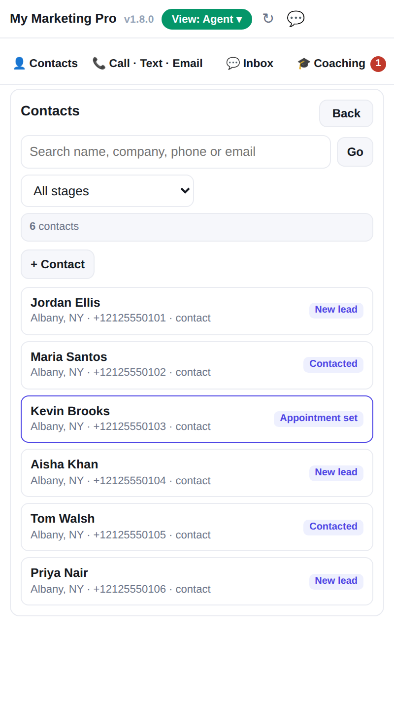This screenshot has height=710, width=394.
Task: Expand the All stages filter
Action: [107, 191]
